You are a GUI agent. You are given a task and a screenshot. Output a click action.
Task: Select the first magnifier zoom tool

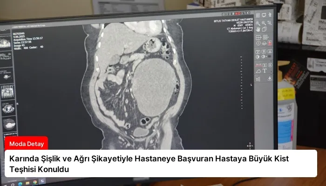[x=258, y=23]
